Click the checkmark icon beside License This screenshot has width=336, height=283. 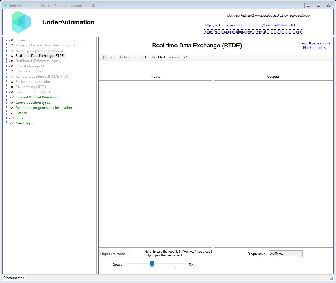12,113
